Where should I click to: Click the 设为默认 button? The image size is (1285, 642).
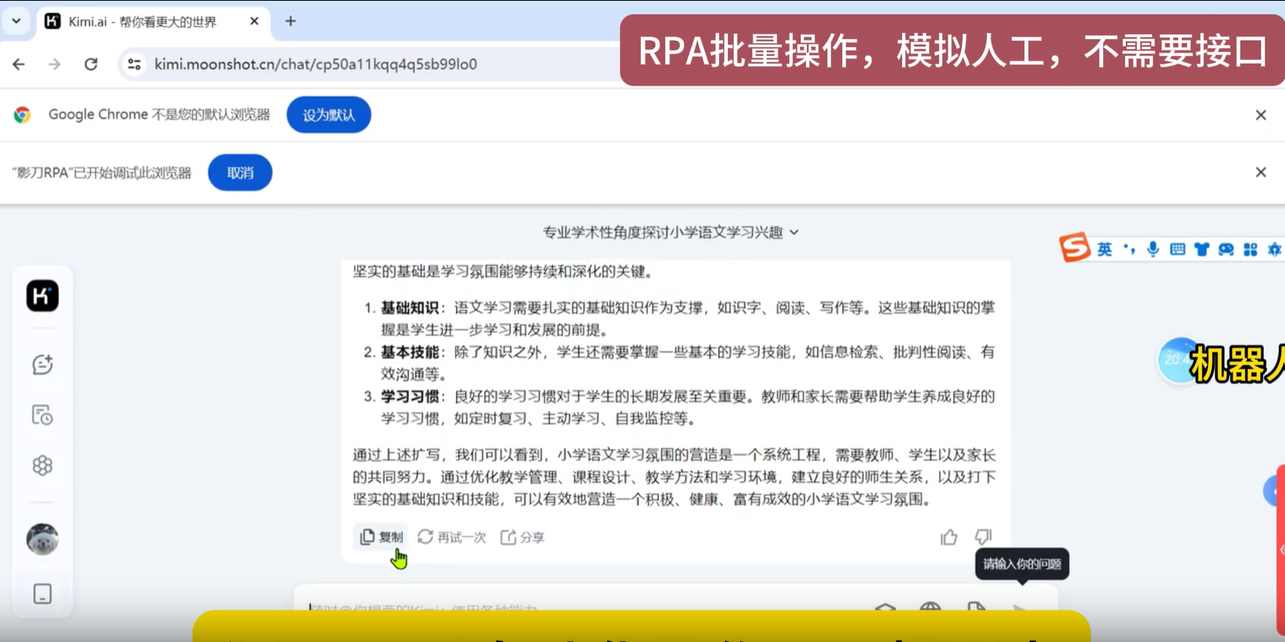click(x=329, y=115)
